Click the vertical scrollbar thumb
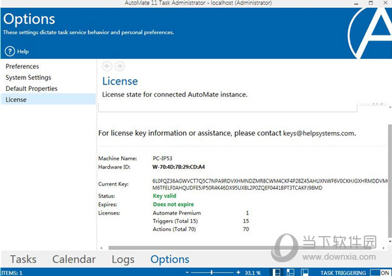The height and width of the screenshot is (276, 392). pos(390,181)
